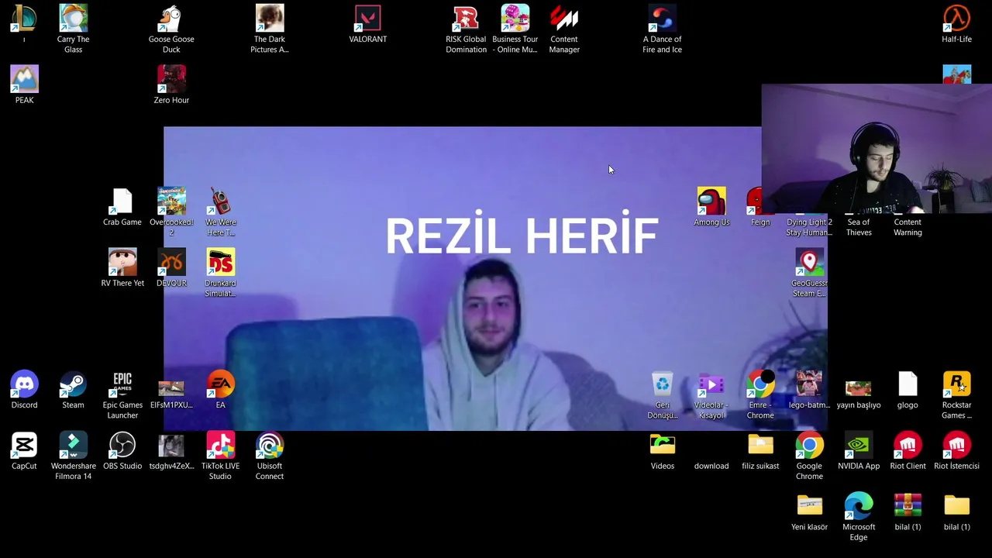Screen dimensions: 992x558
Task: Launch Sea of Thieves shortcut
Action: pos(859,226)
